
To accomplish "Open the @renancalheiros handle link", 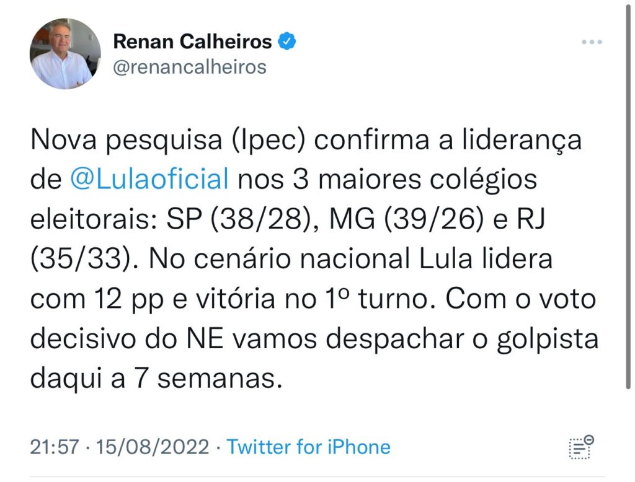I will point(189,66).
